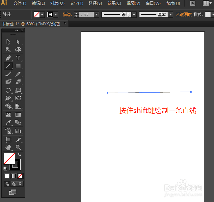214x202 pixels.
Task: Select the Selection tool (black arrow)
Action: tap(8, 42)
